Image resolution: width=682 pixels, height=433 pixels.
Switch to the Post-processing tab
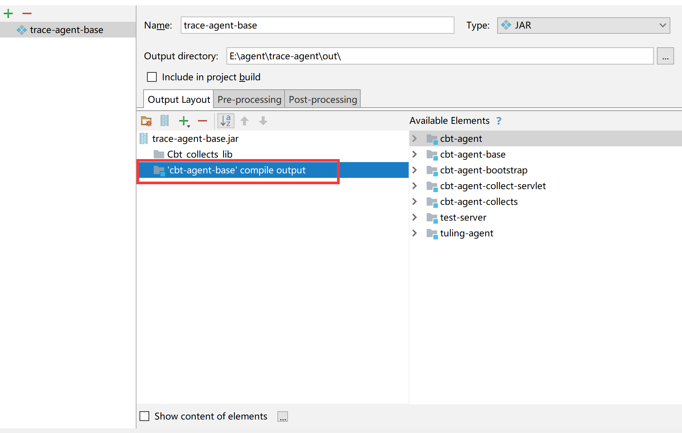[x=322, y=99]
